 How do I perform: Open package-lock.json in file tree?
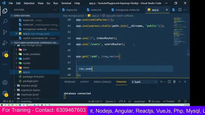click(x=33, y=77)
